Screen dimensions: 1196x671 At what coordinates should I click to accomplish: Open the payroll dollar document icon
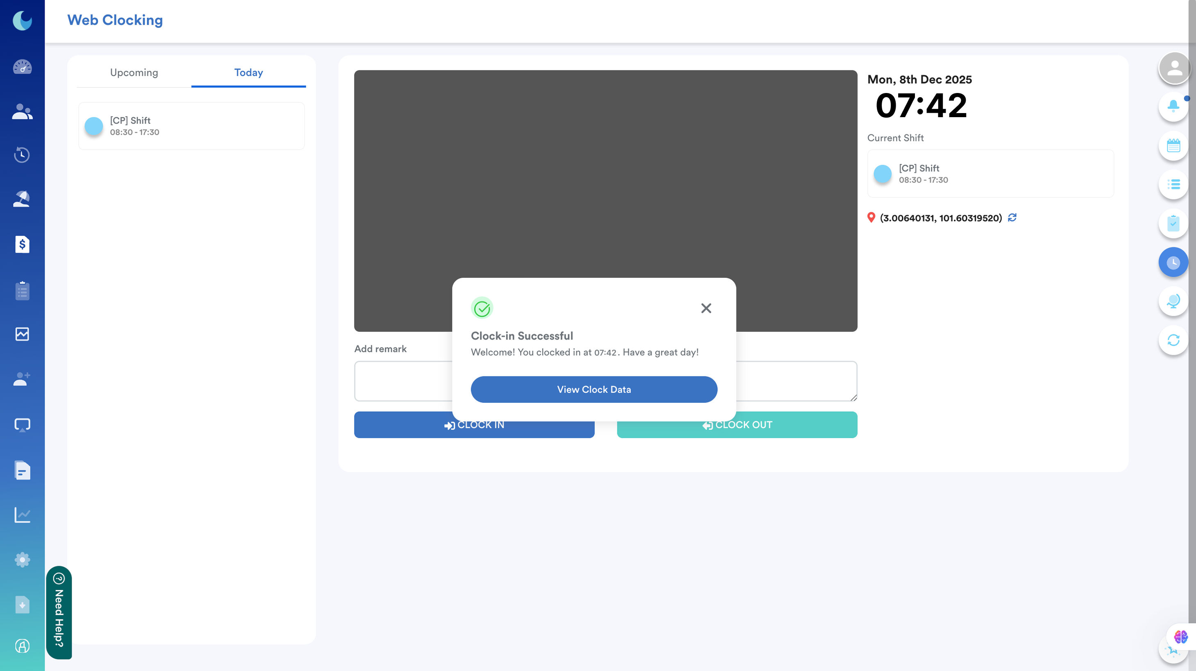(x=22, y=244)
